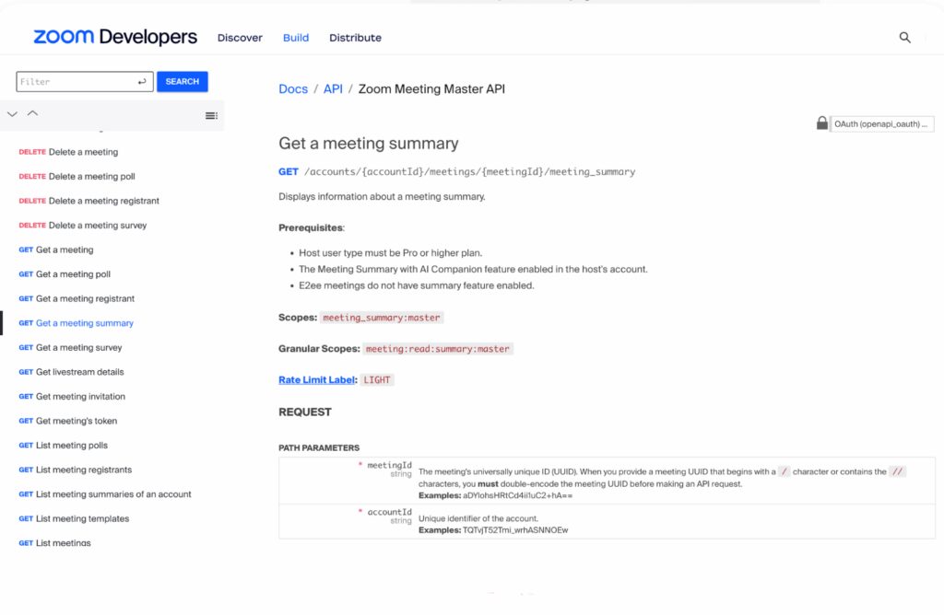Image resolution: width=944 pixels, height=615 pixels.
Task: Select Get meeting invitation endpoint
Action: tap(72, 396)
